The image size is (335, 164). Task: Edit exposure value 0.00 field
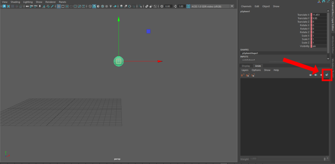point(168,7)
